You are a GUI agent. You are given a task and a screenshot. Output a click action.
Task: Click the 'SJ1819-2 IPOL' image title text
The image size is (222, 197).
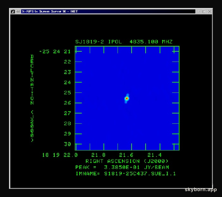[x=99, y=42]
